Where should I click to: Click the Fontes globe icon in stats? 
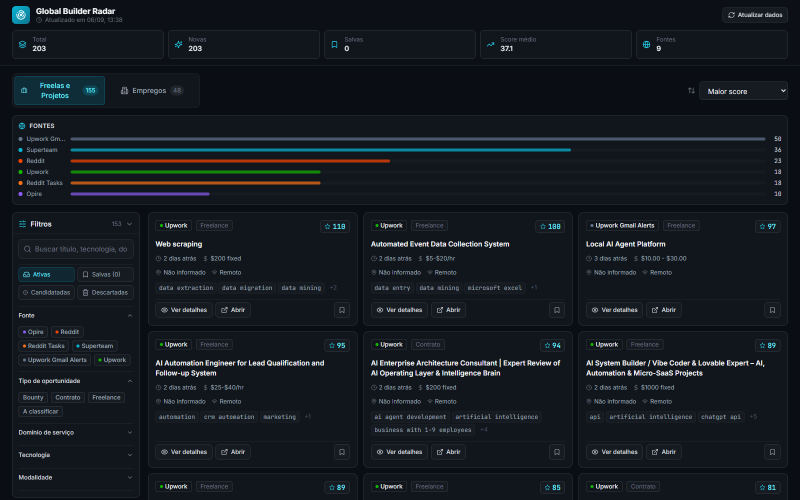(646, 44)
